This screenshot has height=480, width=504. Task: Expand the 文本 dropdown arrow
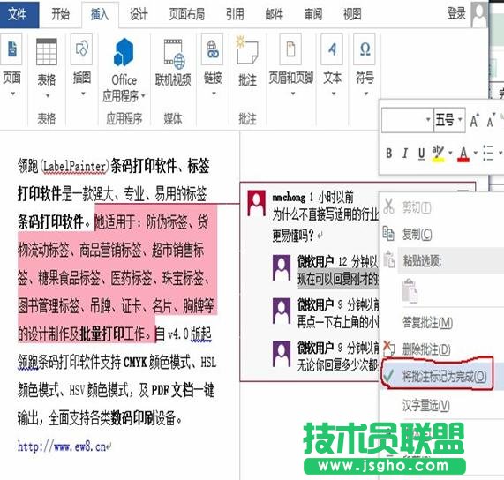[334, 94]
